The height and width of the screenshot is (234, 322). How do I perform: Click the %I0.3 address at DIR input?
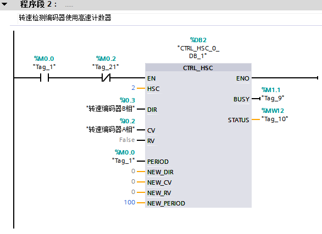point(127,100)
